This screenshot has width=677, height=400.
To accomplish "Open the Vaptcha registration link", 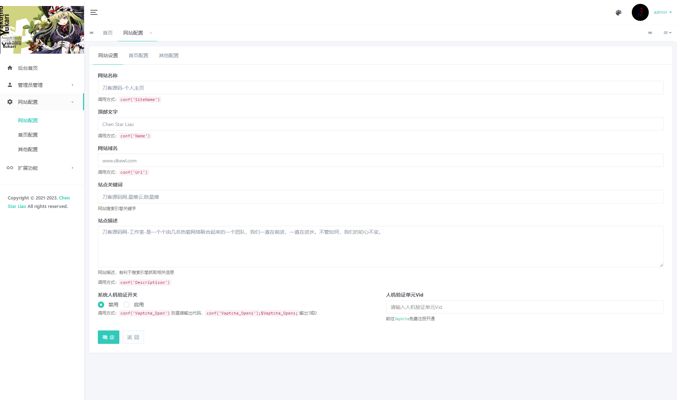I will coord(402,319).
